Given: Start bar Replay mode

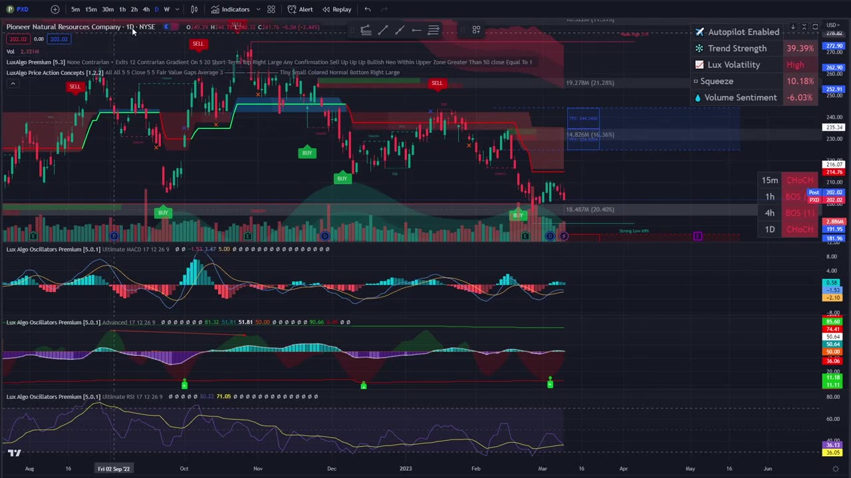Looking at the screenshot, I should [x=336, y=9].
